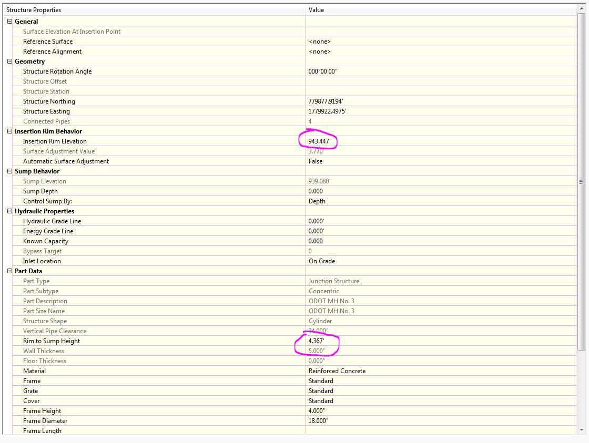Select the Structure Rotation Angle label
This screenshot has height=443, width=589.
tap(57, 71)
